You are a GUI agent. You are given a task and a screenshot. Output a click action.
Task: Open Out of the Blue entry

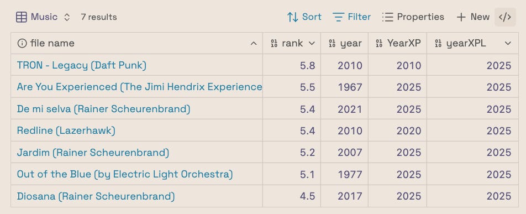point(125,174)
